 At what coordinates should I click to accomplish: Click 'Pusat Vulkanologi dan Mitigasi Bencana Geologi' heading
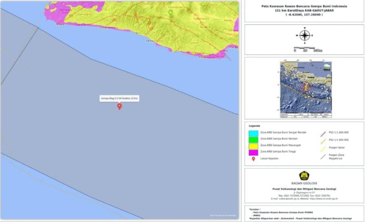pyautogui.click(x=304, y=189)
